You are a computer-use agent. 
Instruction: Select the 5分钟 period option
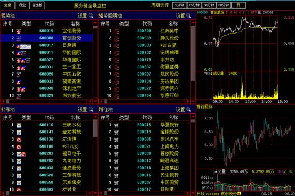179,5
